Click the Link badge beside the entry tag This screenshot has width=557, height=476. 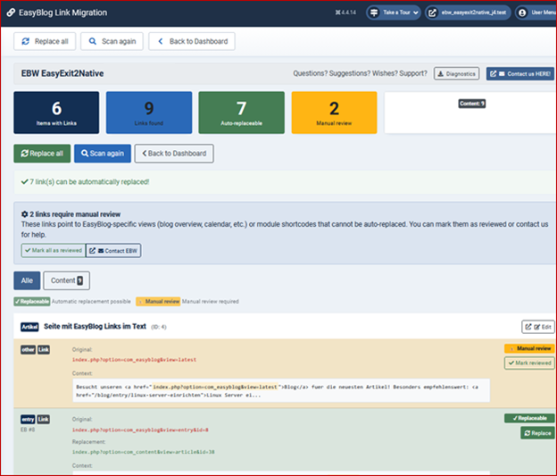tap(44, 420)
